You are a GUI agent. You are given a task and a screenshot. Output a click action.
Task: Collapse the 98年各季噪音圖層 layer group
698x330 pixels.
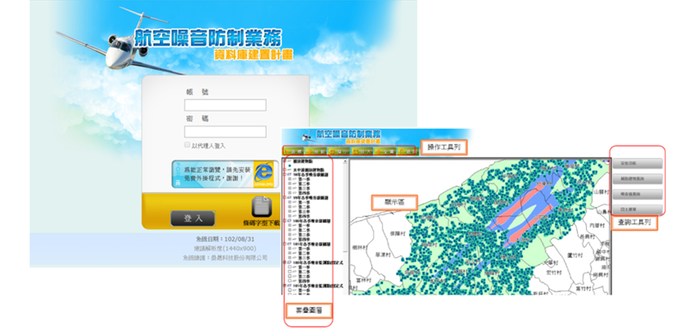[284, 175]
